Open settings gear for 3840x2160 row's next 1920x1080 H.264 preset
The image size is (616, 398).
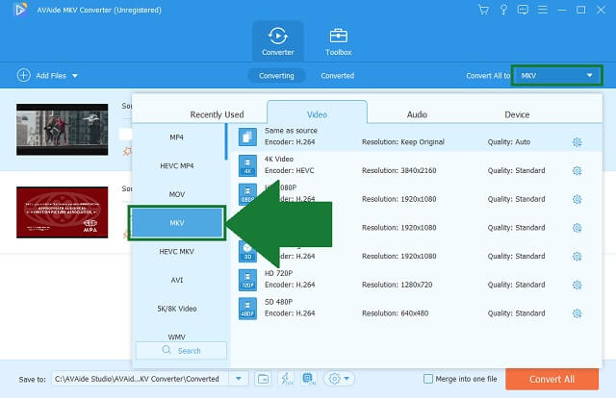[577, 199]
